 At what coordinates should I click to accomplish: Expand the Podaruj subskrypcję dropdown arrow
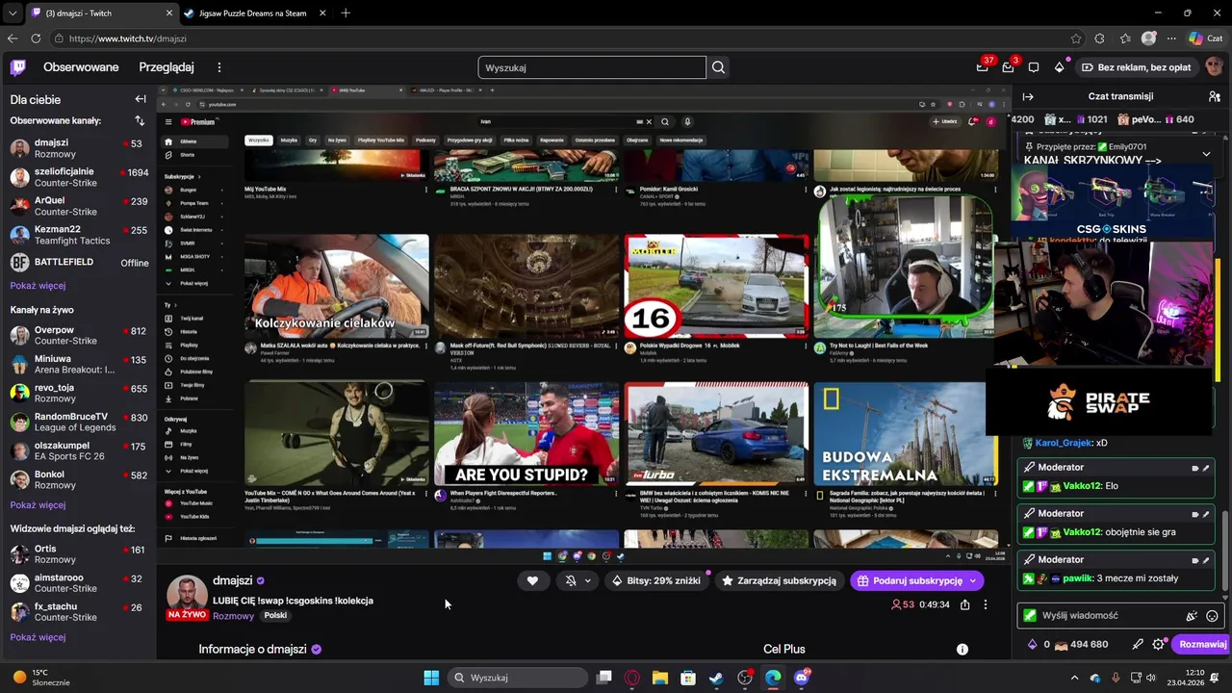tap(973, 580)
